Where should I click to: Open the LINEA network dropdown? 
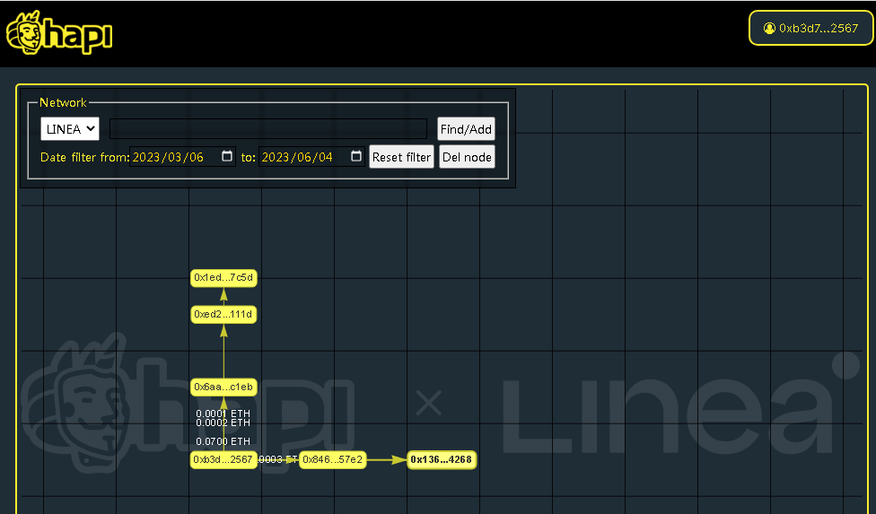70,129
